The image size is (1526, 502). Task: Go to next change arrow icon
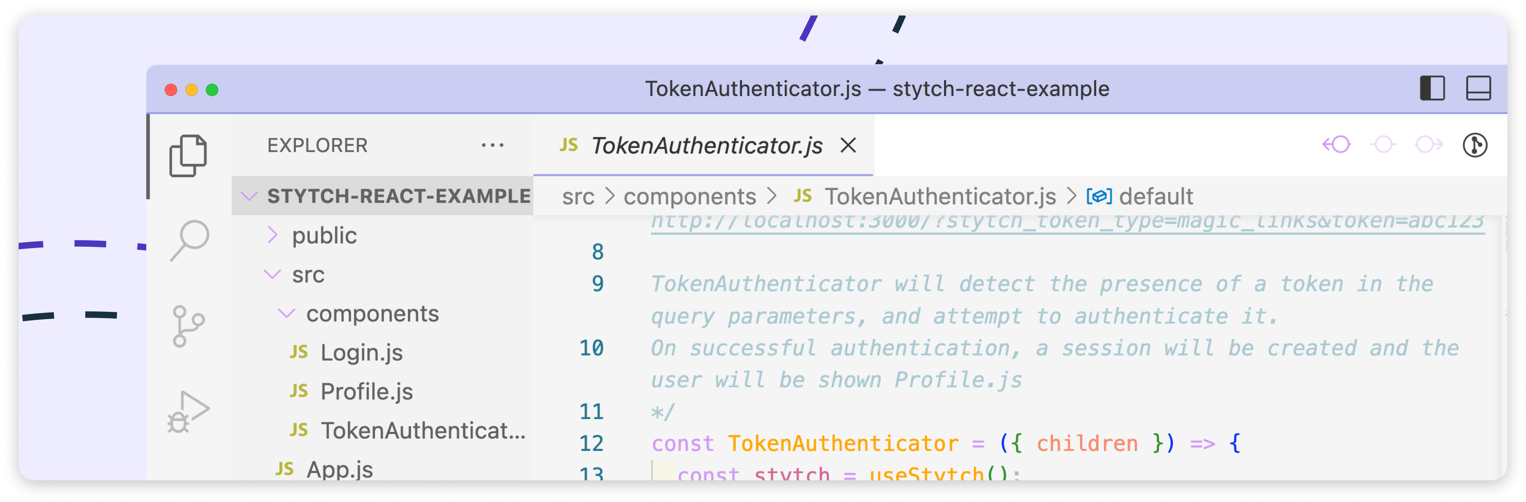[1428, 144]
